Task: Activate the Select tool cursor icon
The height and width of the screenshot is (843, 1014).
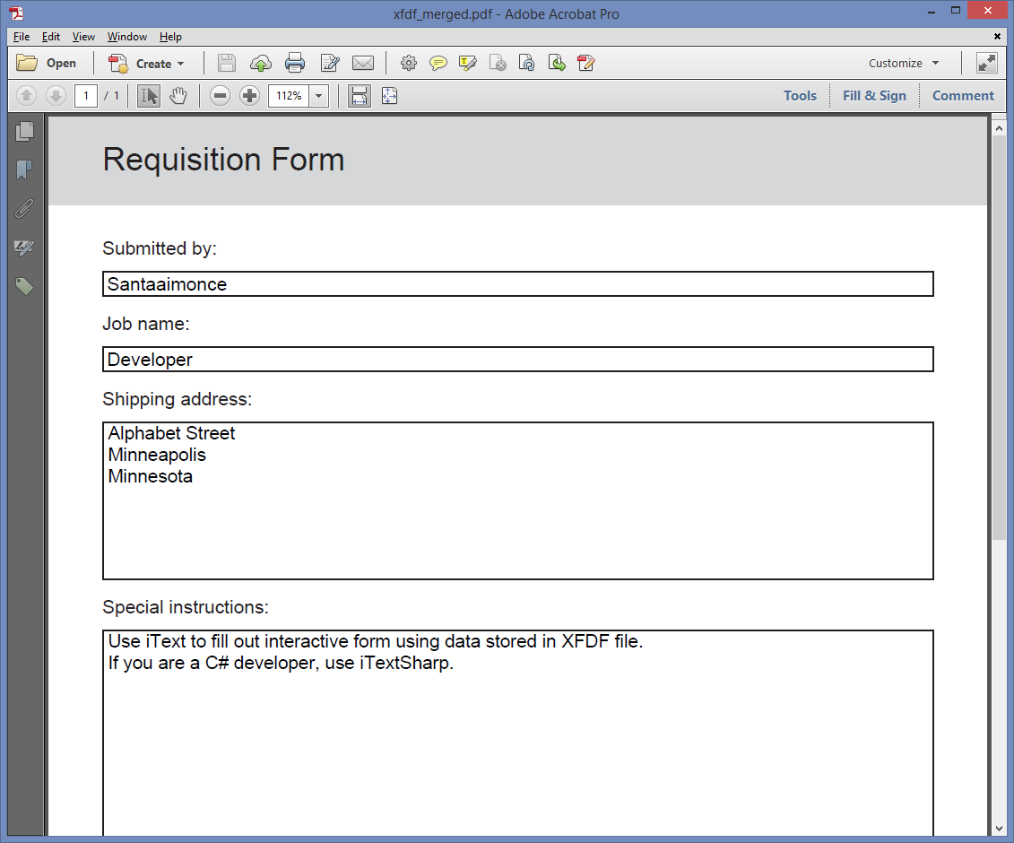Action: click(148, 96)
